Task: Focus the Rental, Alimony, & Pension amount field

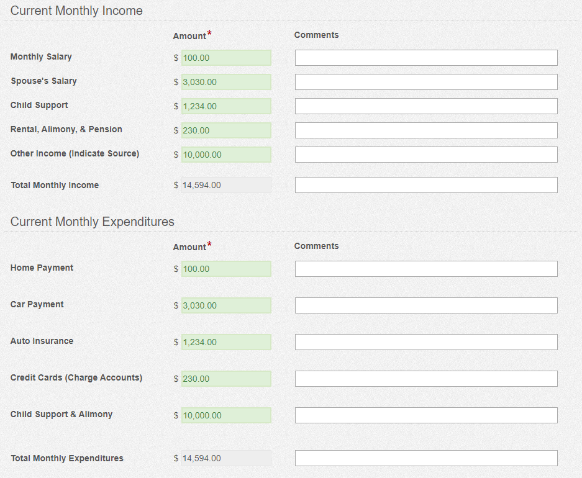Action: [x=226, y=130]
